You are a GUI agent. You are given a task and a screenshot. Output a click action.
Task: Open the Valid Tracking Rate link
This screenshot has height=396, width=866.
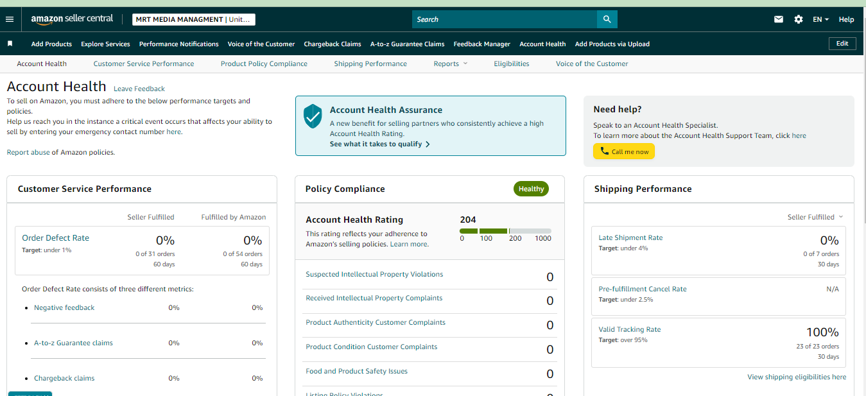[x=629, y=329]
